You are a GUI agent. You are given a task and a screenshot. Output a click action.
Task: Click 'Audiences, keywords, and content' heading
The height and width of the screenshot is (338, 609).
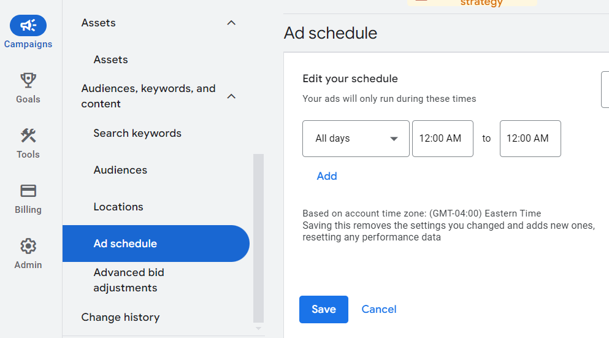coord(148,96)
